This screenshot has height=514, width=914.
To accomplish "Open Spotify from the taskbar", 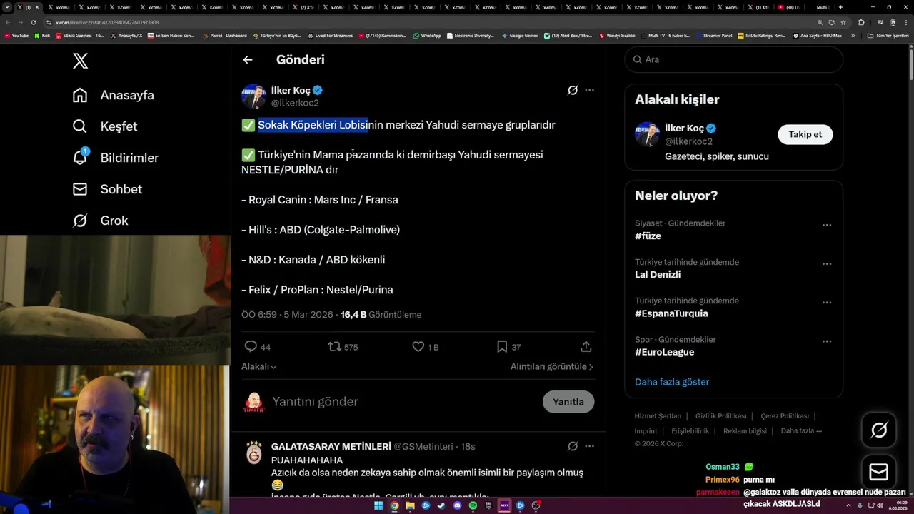I will click(473, 505).
